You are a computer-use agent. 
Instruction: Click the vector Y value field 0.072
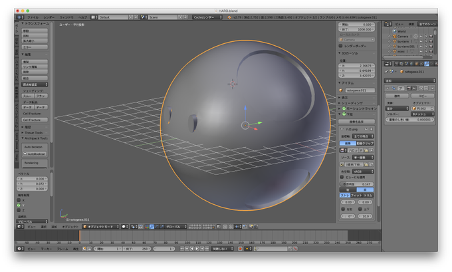[x=32, y=184]
